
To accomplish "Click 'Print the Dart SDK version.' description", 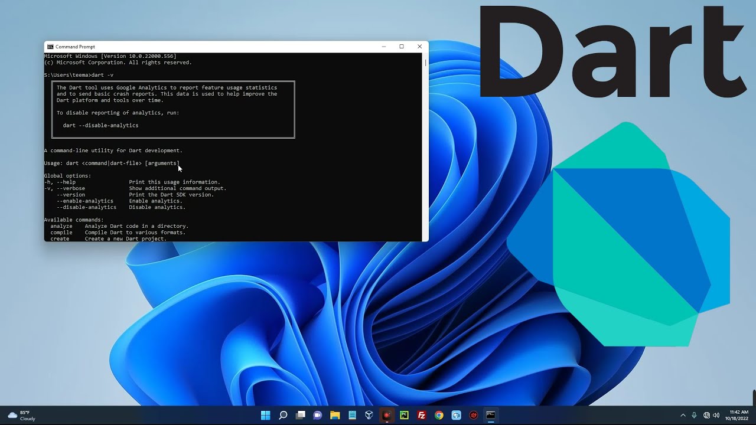I will pos(172,195).
